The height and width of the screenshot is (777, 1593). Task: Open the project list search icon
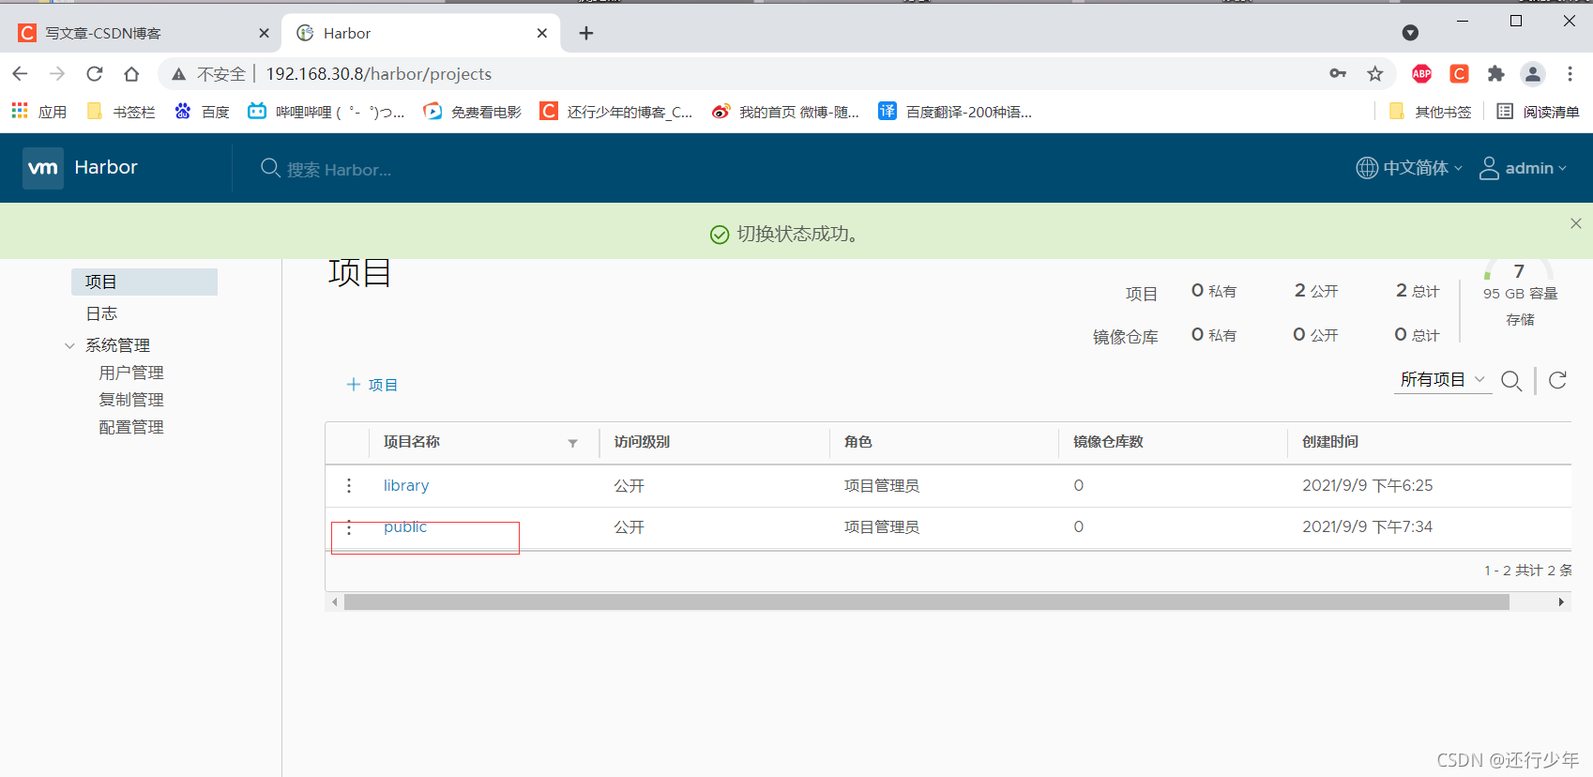tap(1511, 380)
